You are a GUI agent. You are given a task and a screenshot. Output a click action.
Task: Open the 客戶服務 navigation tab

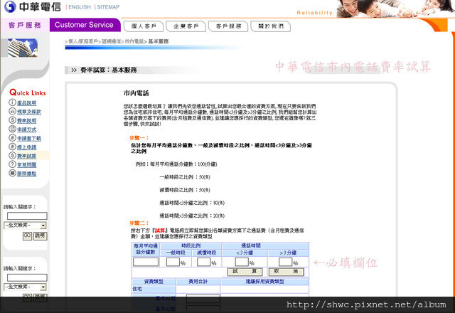228,26
